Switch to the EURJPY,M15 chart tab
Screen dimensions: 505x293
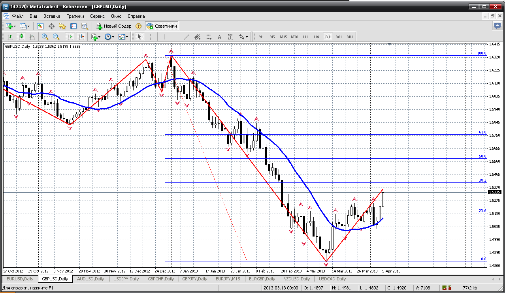(x=229, y=279)
